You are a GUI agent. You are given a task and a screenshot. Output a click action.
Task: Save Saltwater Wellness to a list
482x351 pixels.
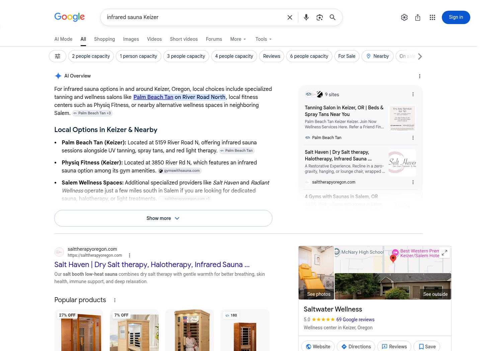point(427,347)
